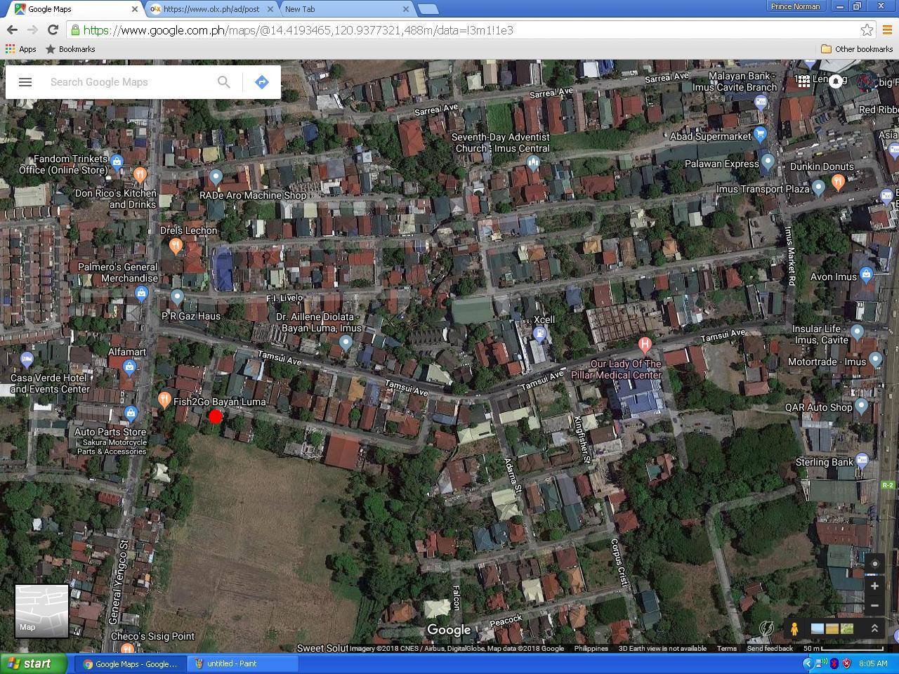Select the Drei's Lechon restaurant pin
This screenshot has width=899, height=674.
[176, 246]
